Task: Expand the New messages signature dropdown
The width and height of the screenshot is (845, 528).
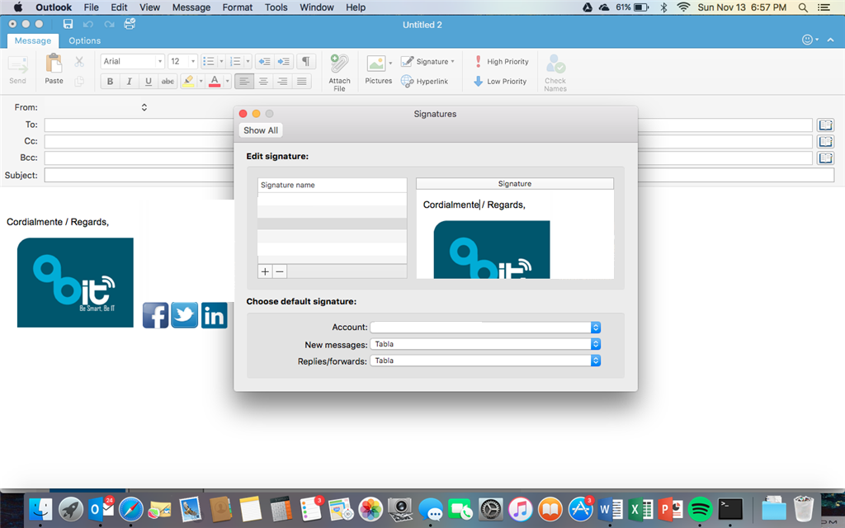Action: pyautogui.click(x=485, y=344)
